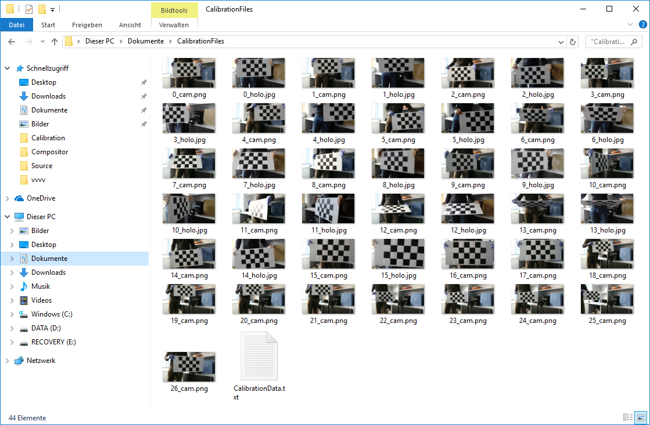This screenshot has width=650, height=425.
Task: Click file name 9_holo.jpg label
Action: tap(538, 185)
